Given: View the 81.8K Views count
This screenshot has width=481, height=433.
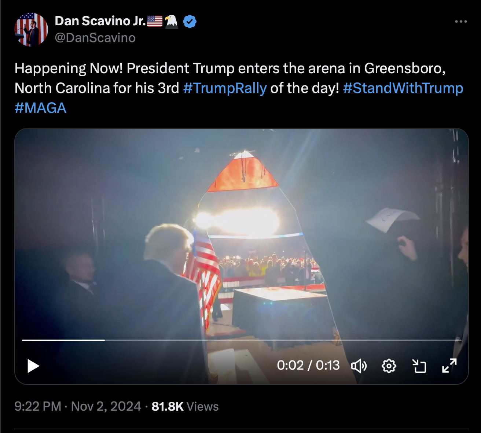Looking at the screenshot, I should [185, 407].
